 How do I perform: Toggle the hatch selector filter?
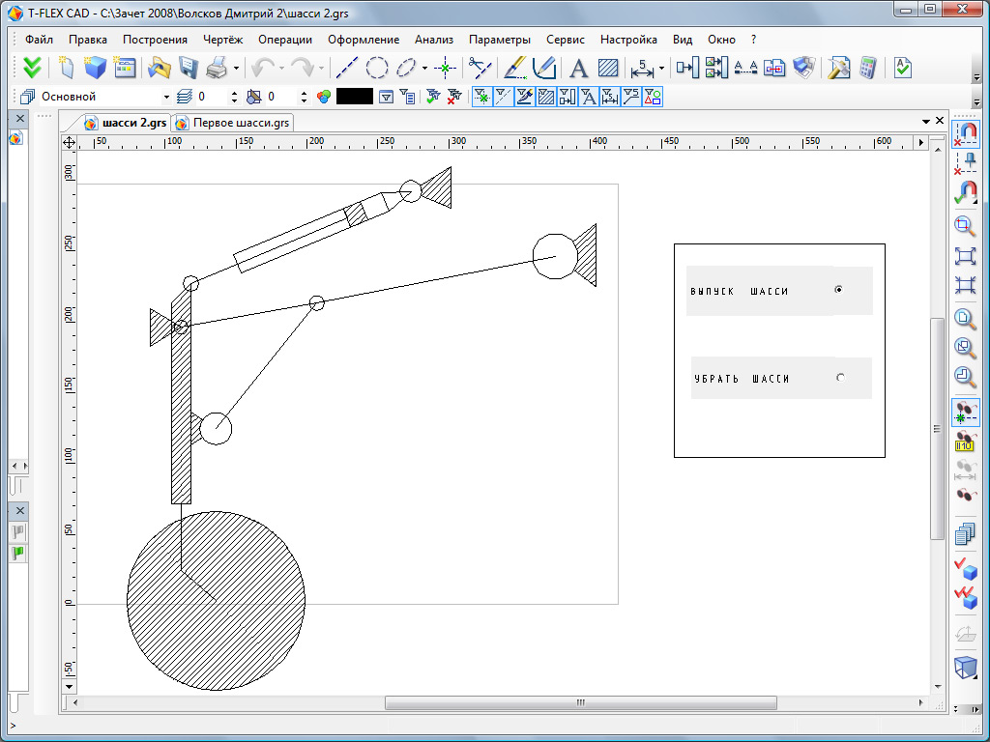pos(545,97)
